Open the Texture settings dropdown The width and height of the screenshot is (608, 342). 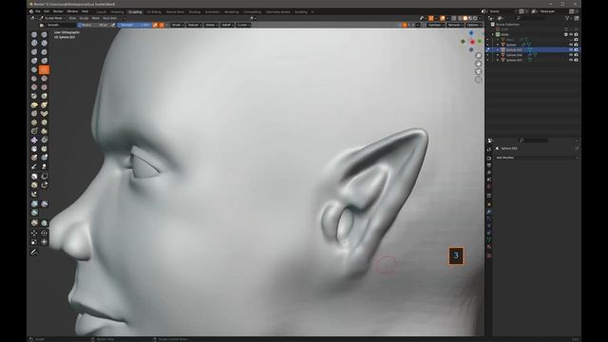tap(194, 25)
